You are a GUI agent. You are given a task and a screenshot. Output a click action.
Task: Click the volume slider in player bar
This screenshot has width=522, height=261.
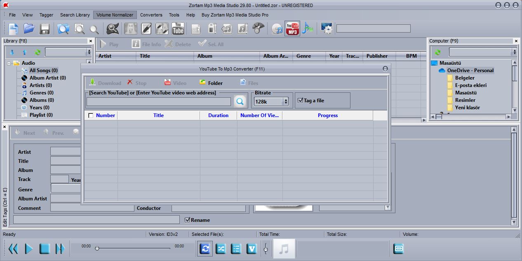[x=266, y=249]
